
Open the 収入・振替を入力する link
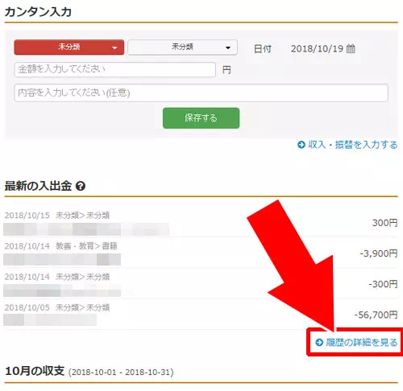347,145
